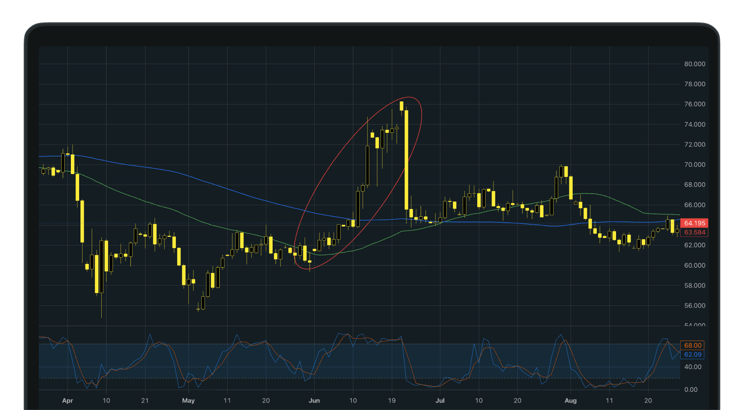Click the Jul label on the time axis
Screen dimensions: 744x410
point(441,400)
